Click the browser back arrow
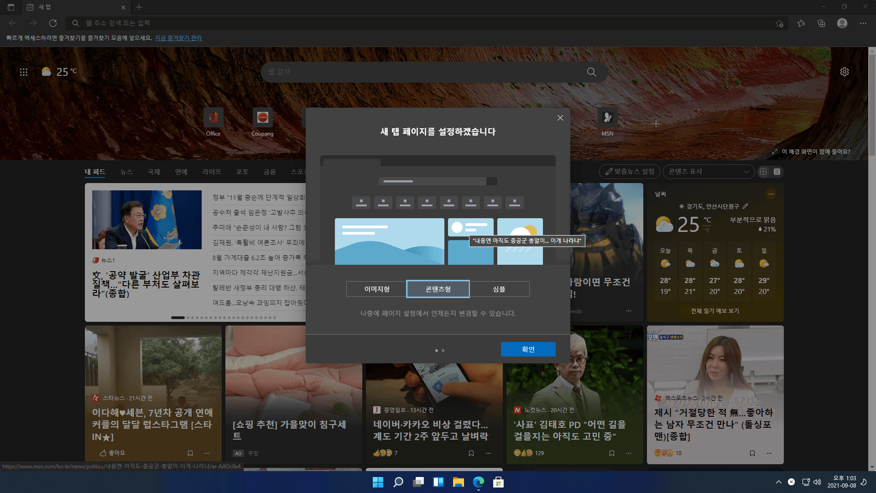The height and width of the screenshot is (493, 876). 13,23
